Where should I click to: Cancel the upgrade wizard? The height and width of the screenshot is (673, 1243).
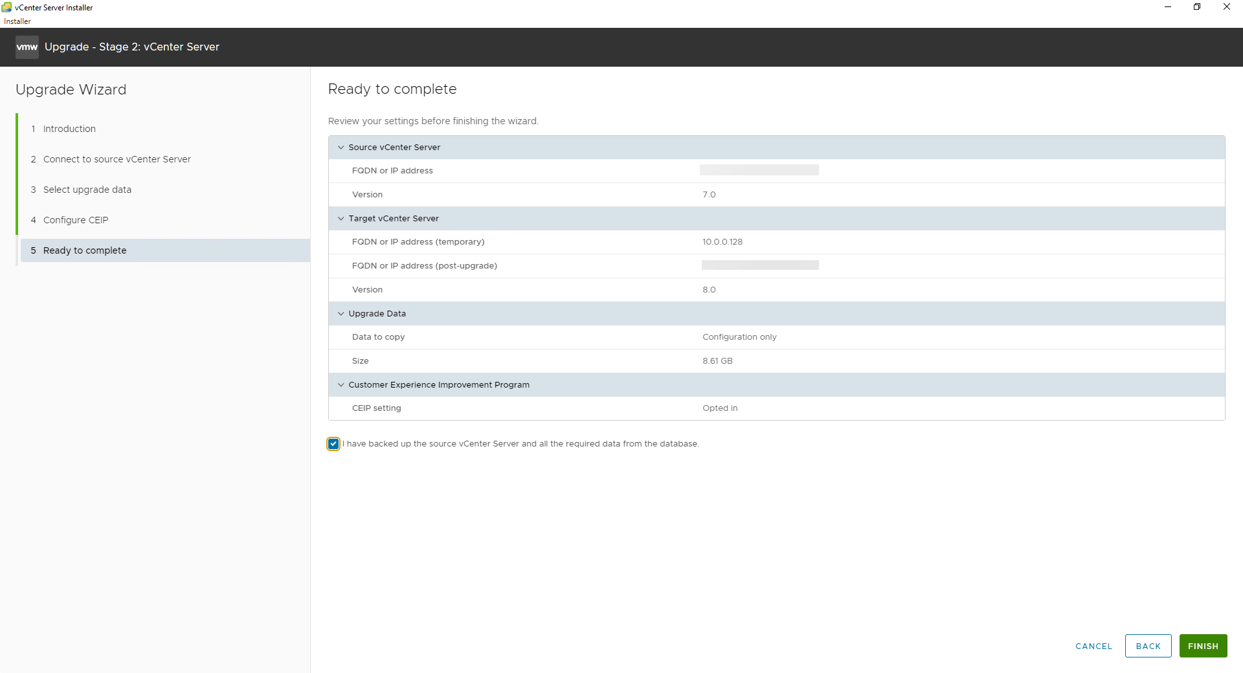tap(1093, 646)
